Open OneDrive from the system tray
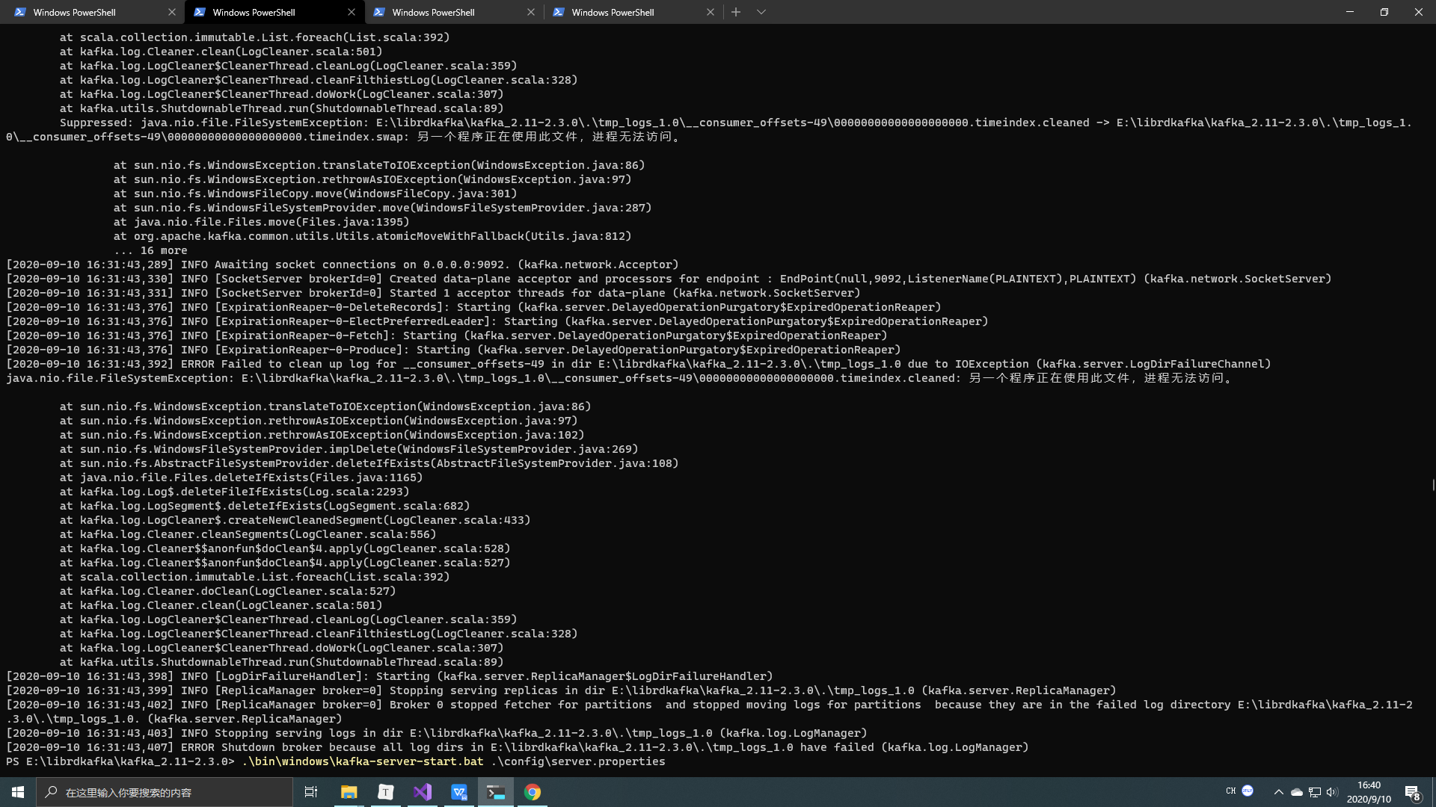1436x807 pixels. [x=1296, y=791]
